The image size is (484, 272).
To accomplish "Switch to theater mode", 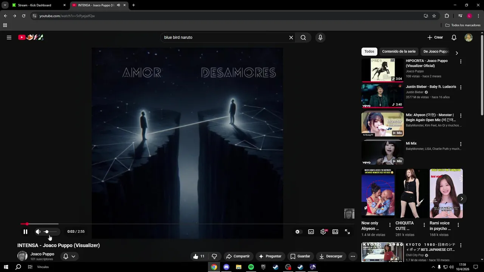I will pyautogui.click(x=335, y=232).
